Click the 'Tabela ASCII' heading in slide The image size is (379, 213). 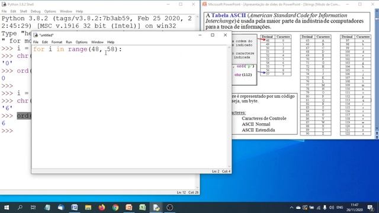click(x=229, y=15)
